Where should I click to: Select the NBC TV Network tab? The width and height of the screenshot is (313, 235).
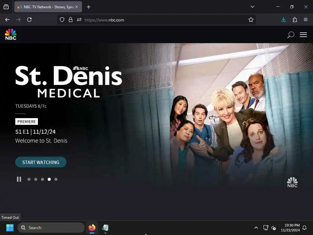point(48,7)
